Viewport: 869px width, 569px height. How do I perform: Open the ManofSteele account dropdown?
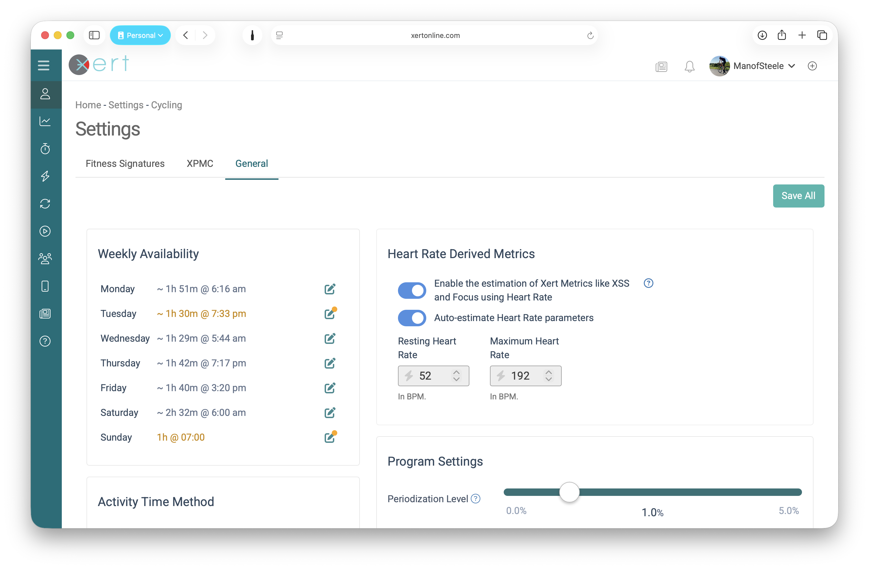[x=764, y=66]
